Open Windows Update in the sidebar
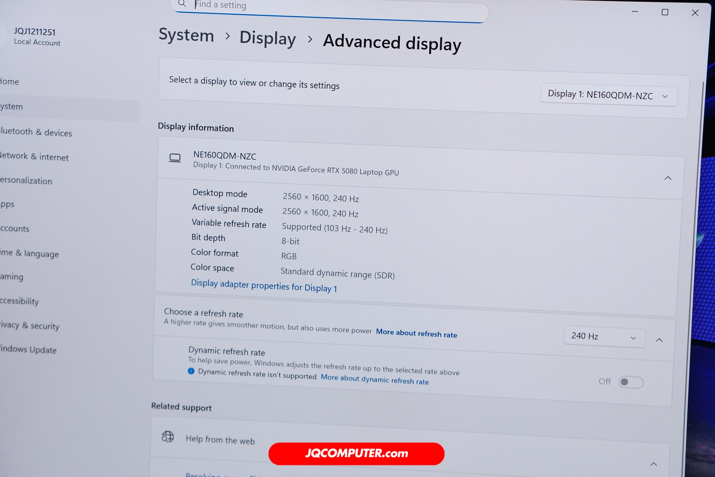Image resolution: width=715 pixels, height=477 pixels. [x=28, y=350]
